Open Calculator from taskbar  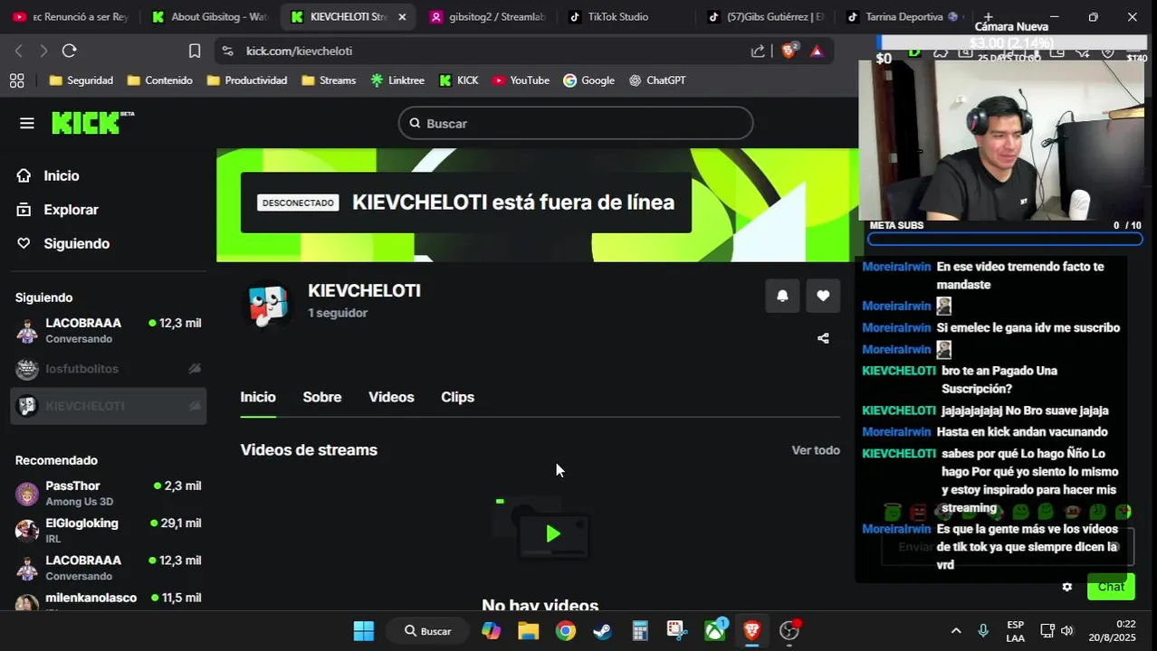pyautogui.click(x=640, y=630)
